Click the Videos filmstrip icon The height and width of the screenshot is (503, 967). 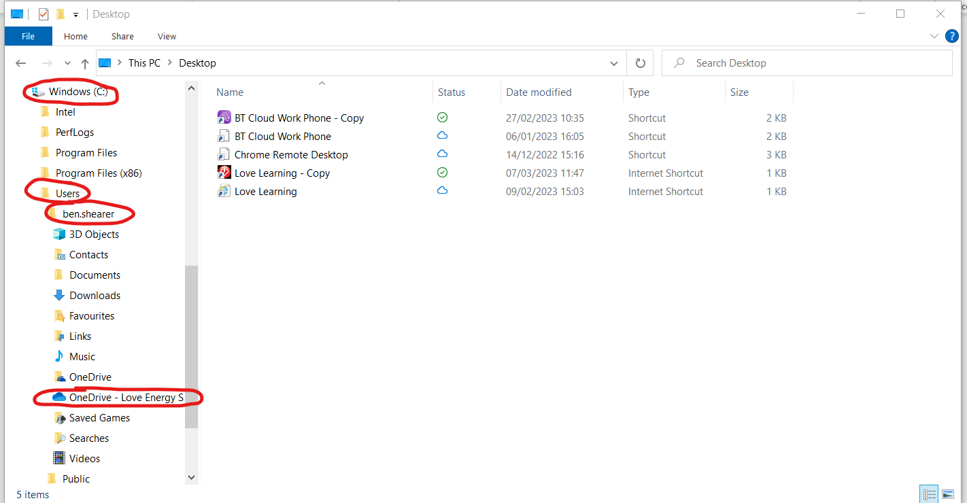[x=59, y=458]
